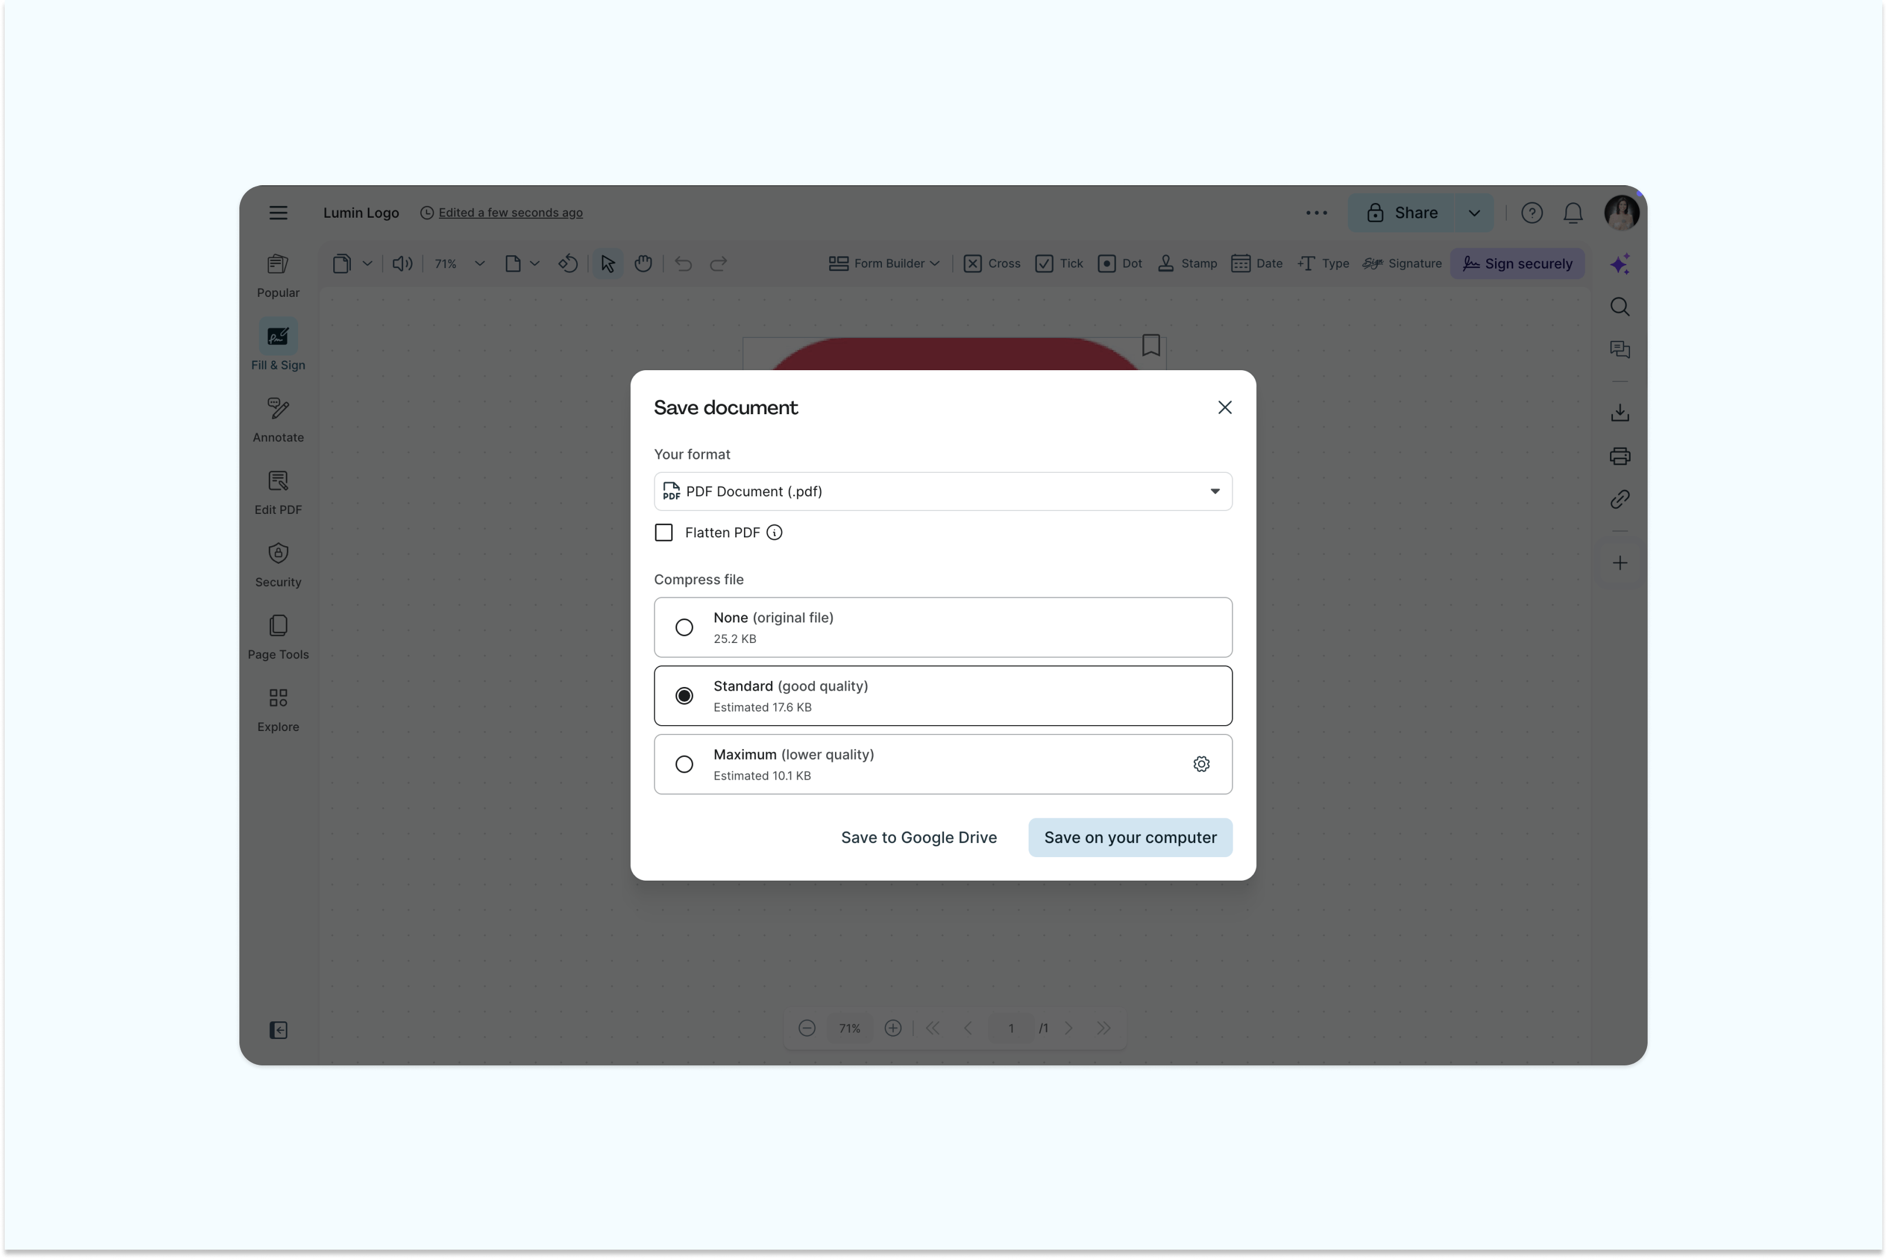Select the Fill & Sign tool
Viewport: 1887px width, 1259px height.
pyautogui.click(x=278, y=346)
